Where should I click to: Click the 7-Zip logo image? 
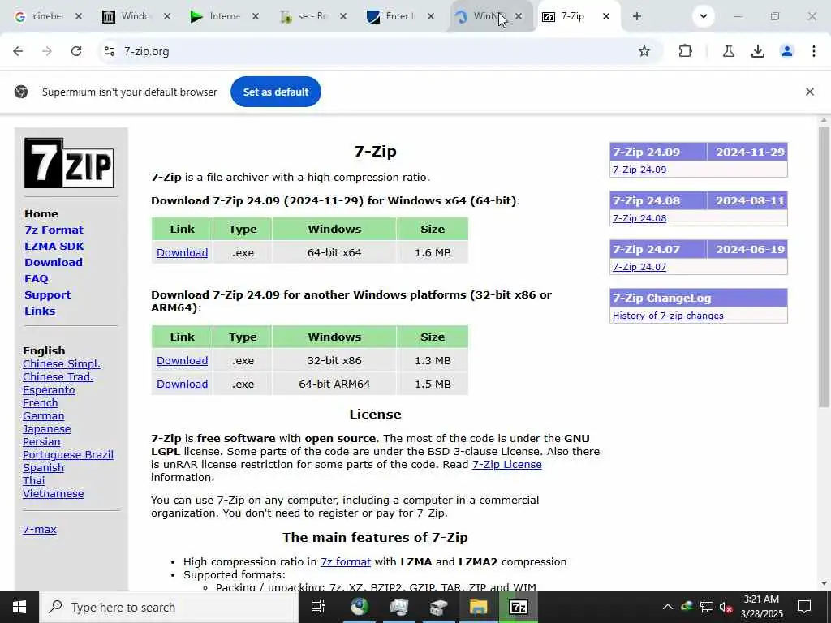pos(69,163)
